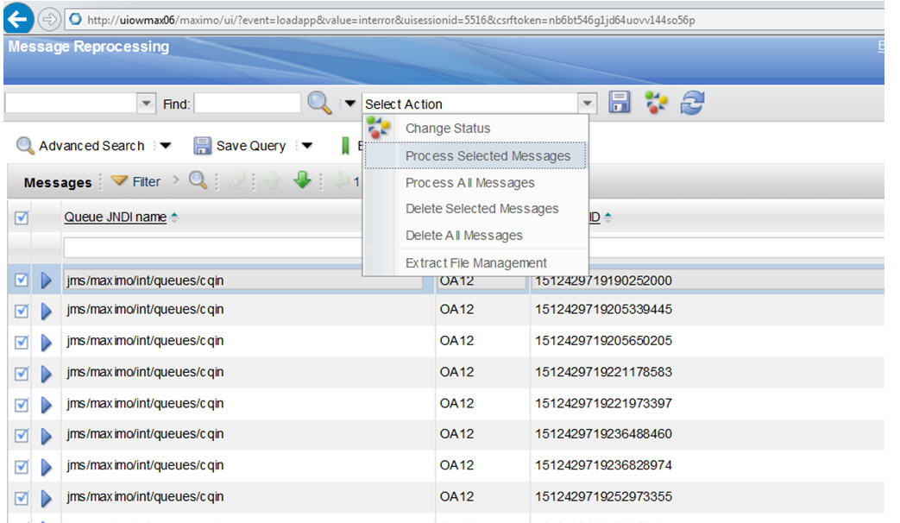Open details of the first message row arrow

[46, 280]
